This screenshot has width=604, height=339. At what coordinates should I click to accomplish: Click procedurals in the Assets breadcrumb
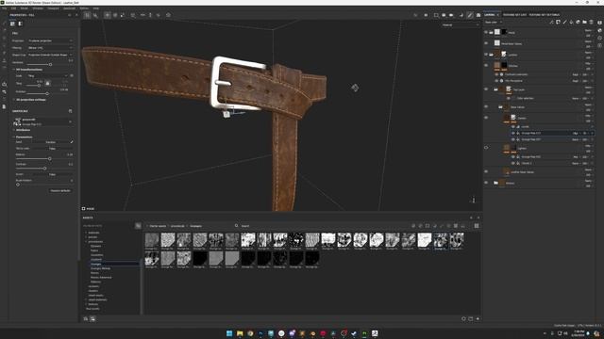(177, 226)
